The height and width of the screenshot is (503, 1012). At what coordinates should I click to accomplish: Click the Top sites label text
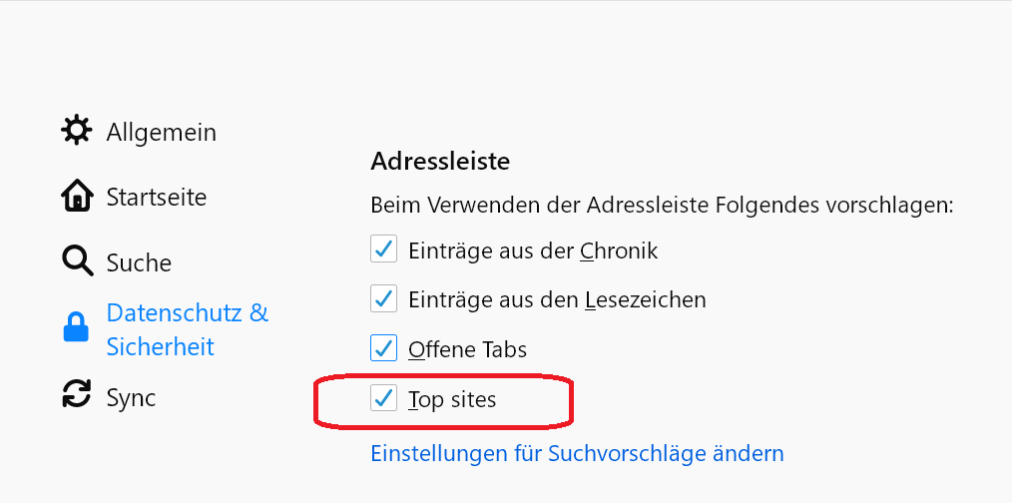pyautogui.click(x=452, y=400)
